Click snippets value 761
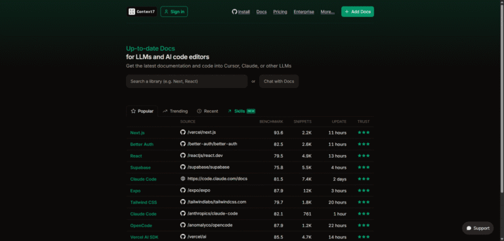The height and width of the screenshot is (241, 504). [308, 213]
